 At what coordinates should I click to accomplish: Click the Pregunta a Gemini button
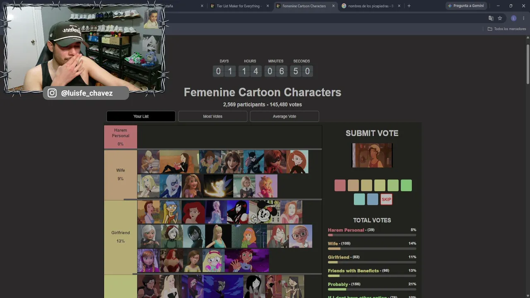466,6
